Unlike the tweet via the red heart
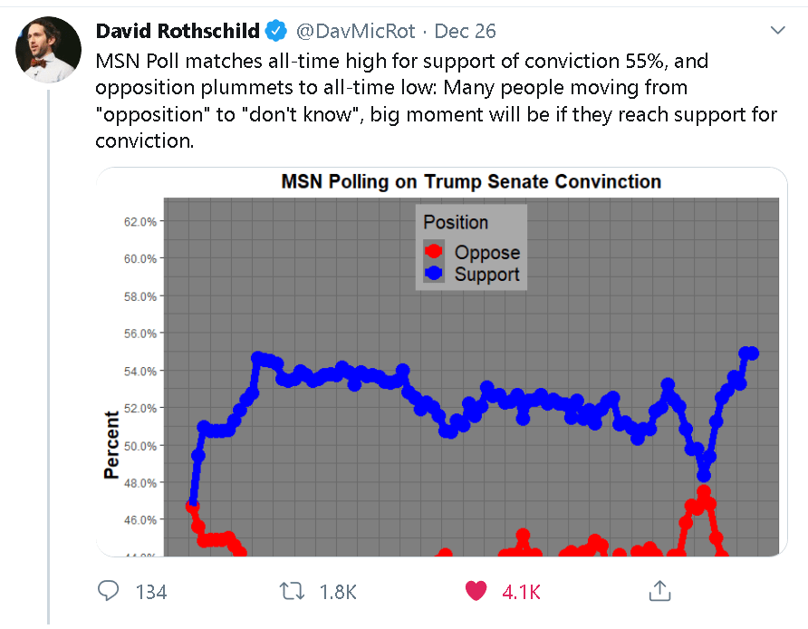 476,591
